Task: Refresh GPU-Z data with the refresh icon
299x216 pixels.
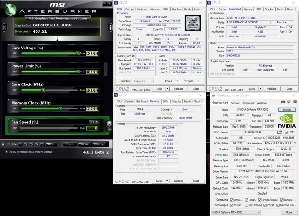Action: pos(289,102)
